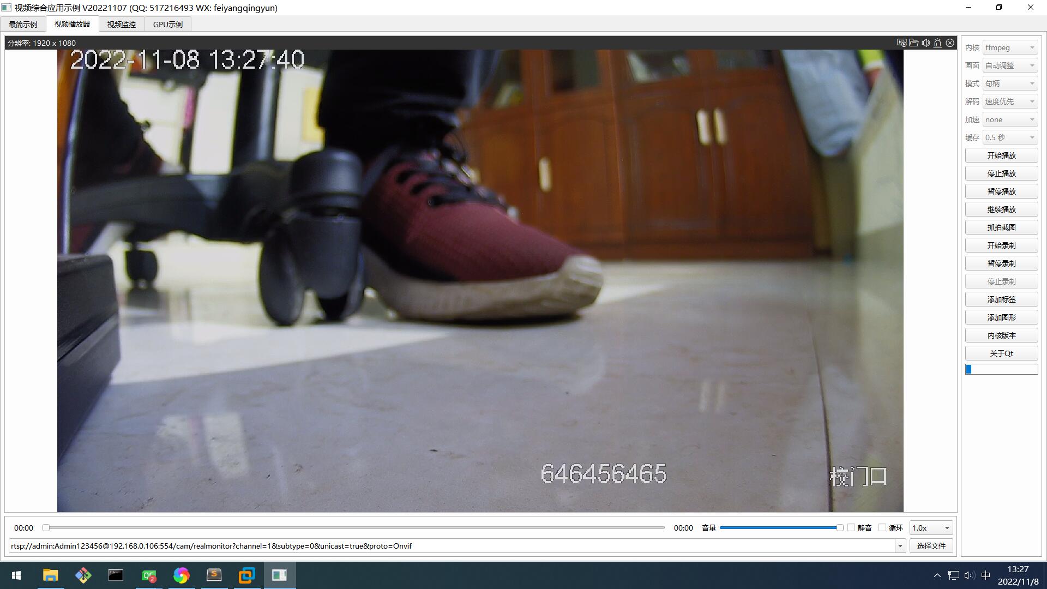Click the speaker icon in video toolbar
The image size is (1047, 589).
[x=926, y=43]
